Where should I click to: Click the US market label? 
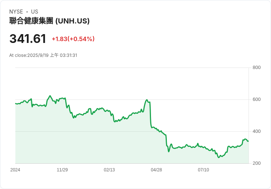(35, 12)
